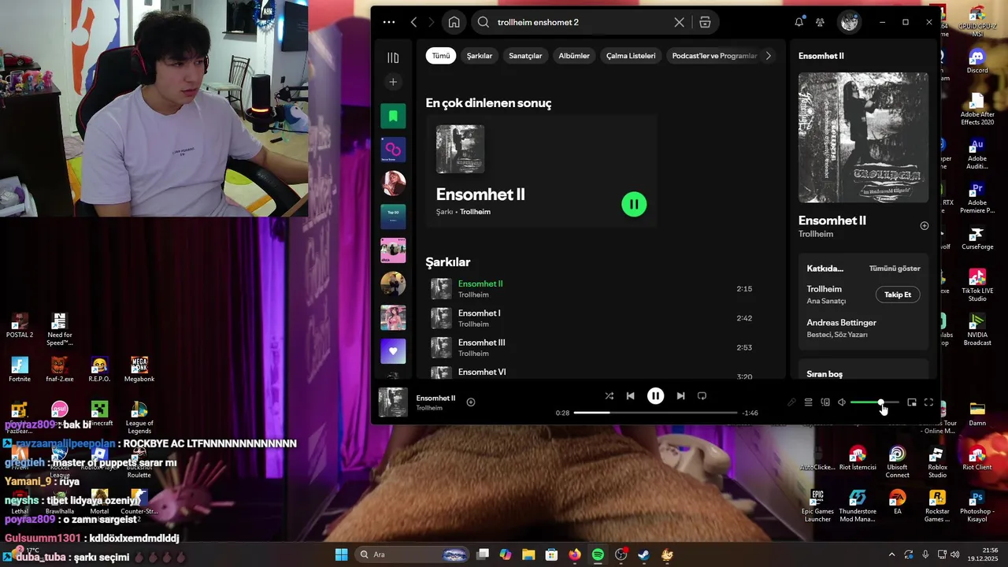Create a new playlist with plus button
Image resolution: width=1008 pixels, height=567 pixels.
coord(393,82)
